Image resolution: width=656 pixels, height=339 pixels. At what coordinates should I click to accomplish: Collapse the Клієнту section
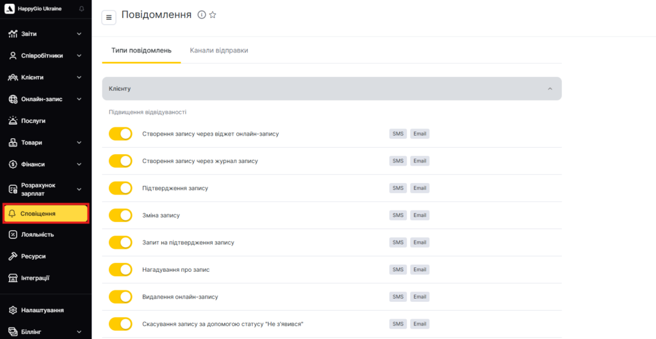(550, 89)
